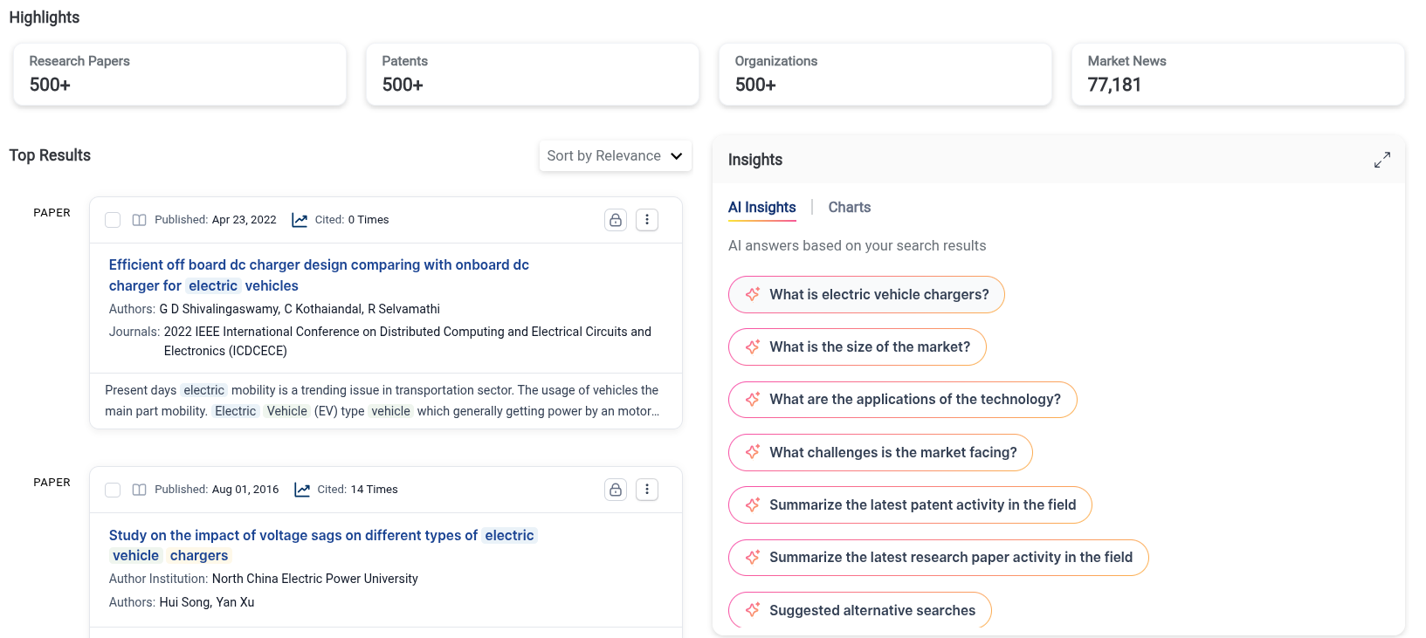This screenshot has width=1426, height=638.
Task: Click 'Cited: 14 Times' text
Action: [357, 490]
